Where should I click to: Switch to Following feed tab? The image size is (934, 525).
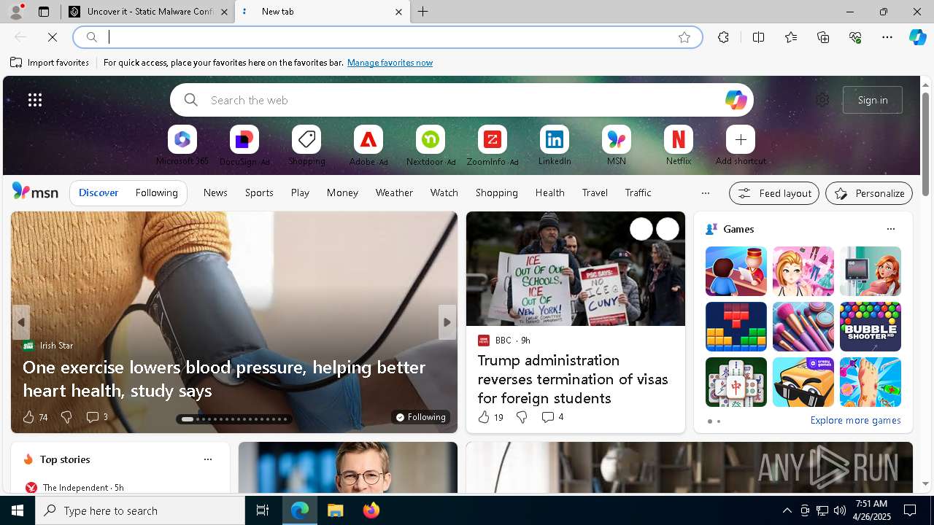pyautogui.click(x=156, y=192)
